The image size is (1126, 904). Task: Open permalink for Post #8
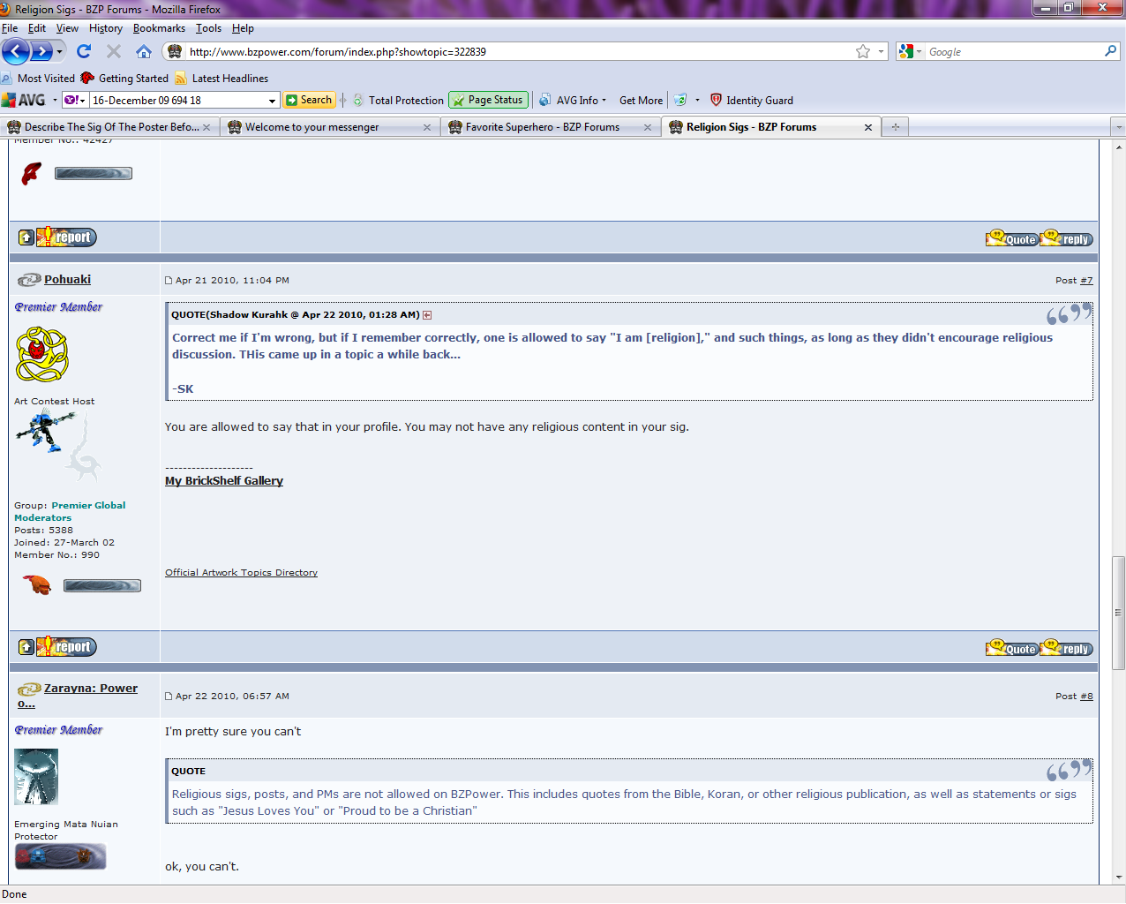[1086, 697]
